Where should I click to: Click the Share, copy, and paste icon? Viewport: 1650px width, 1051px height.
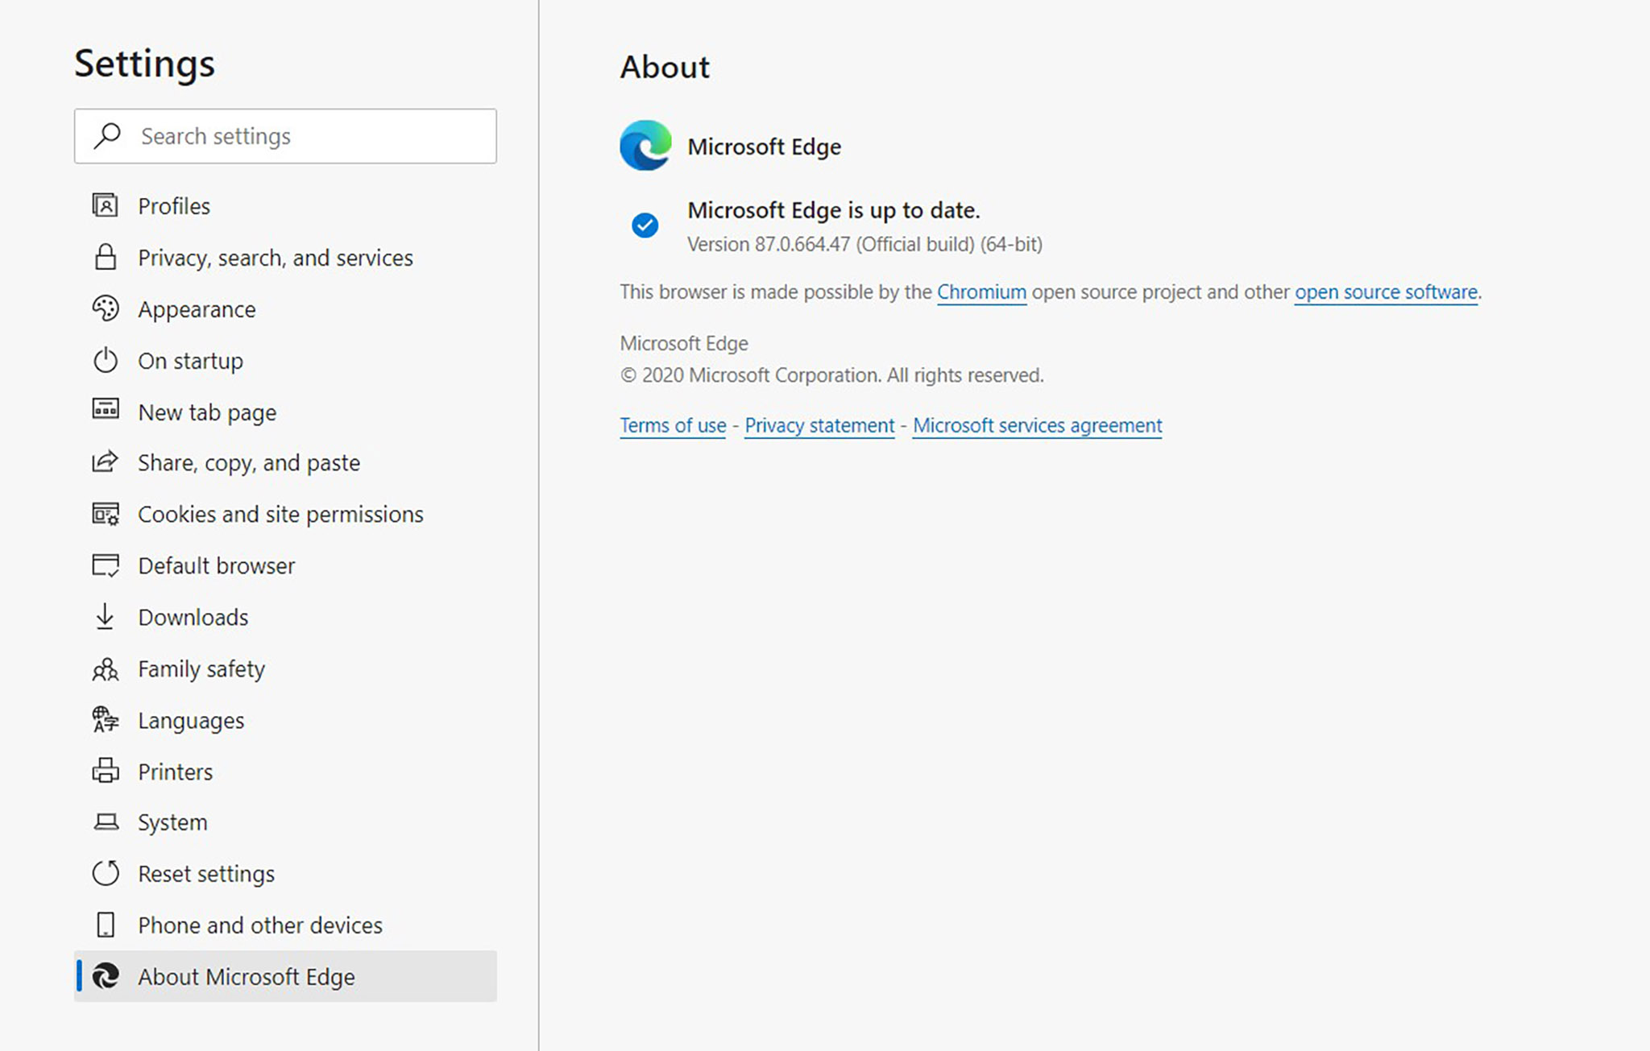point(106,461)
